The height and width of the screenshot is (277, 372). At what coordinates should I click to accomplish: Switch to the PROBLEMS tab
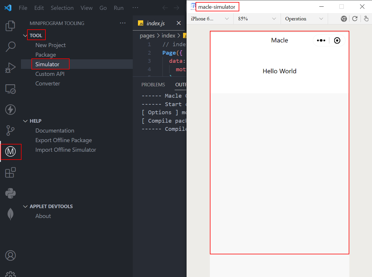tap(153, 85)
